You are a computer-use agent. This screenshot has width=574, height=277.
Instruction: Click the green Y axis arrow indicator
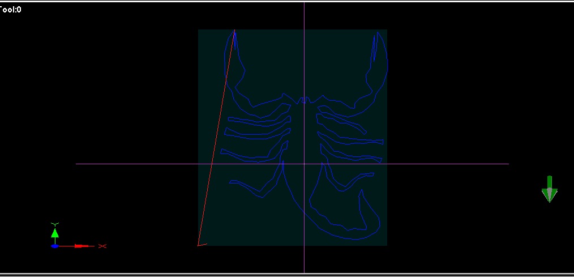pos(55,233)
